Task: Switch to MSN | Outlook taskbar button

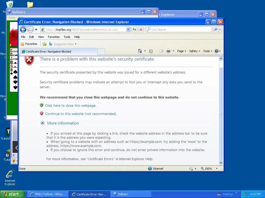Action: 48,194
